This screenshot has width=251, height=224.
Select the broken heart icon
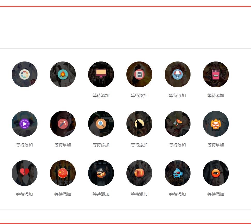coord(25,172)
